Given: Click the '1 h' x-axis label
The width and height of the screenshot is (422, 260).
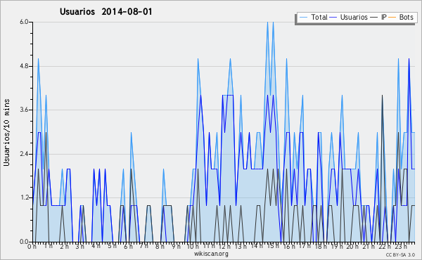Looking at the screenshot, I should point(48,246).
